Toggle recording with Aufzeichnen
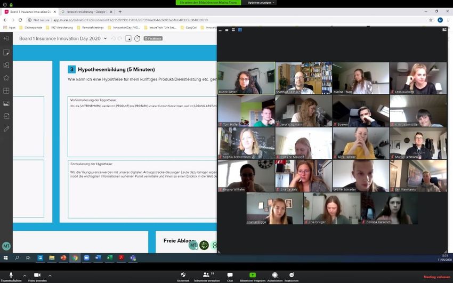453x283 pixels. (275, 276)
